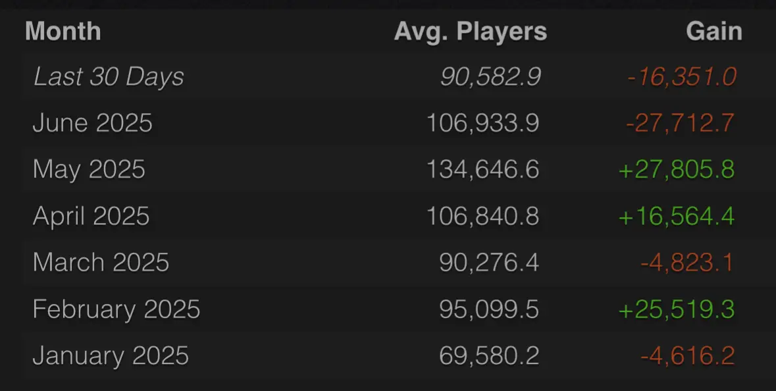Click the +25,519.3 gain value
The image size is (776, 391).
pyautogui.click(x=677, y=309)
